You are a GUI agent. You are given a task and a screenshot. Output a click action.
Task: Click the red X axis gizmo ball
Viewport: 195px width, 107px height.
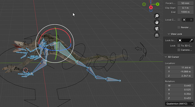point(151,7)
